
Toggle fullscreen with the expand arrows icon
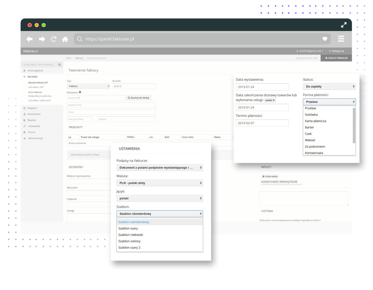point(343,25)
